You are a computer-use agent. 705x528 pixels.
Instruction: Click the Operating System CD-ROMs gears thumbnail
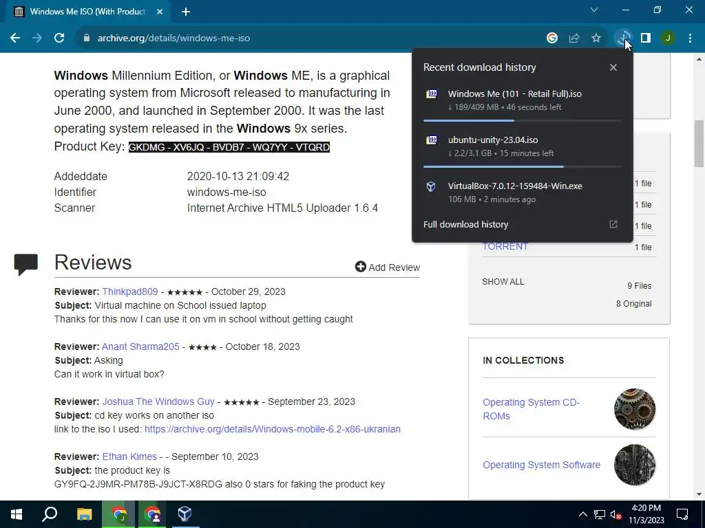pos(635,409)
